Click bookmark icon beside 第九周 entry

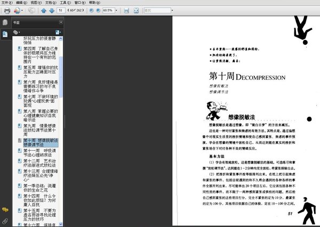click(x=20, y=126)
